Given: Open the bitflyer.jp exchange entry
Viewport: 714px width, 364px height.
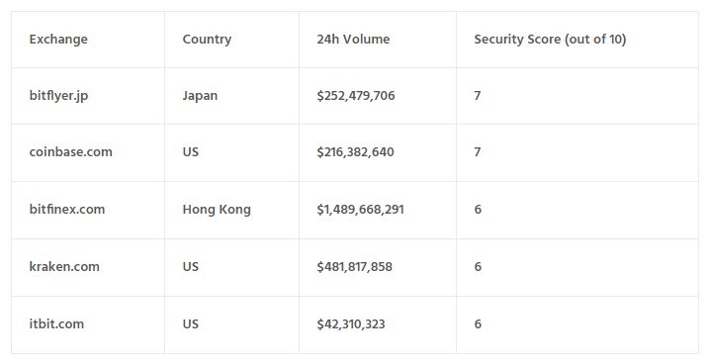Looking at the screenshot, I should (x=58, y=96).
